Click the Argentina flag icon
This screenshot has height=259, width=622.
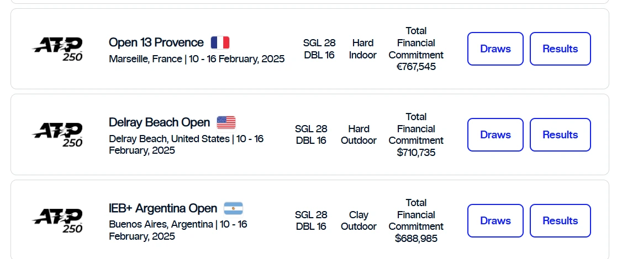pos(233,208)
